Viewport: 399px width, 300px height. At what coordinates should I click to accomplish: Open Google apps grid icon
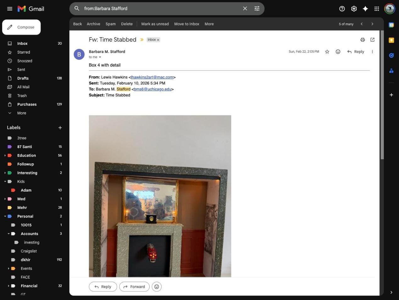[377, 9]
